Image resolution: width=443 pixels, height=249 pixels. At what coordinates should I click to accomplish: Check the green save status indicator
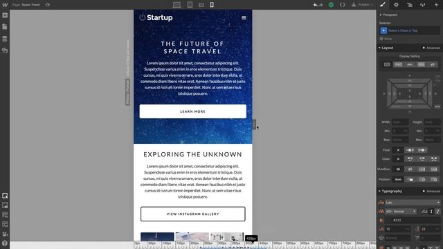coord(331,5)
